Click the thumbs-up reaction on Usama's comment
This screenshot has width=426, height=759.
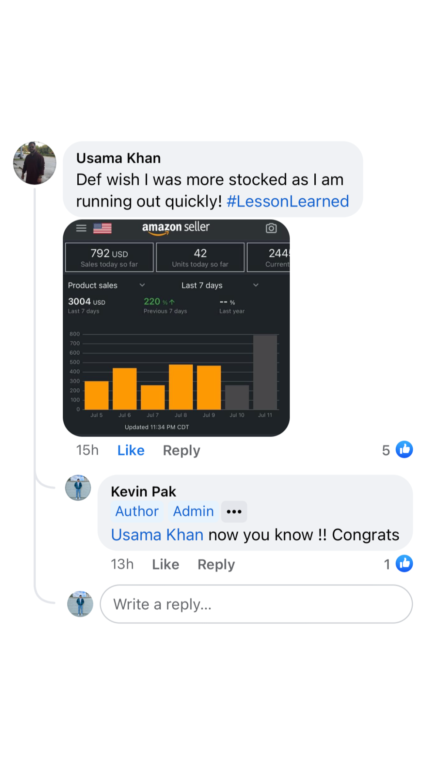(404, 450)
